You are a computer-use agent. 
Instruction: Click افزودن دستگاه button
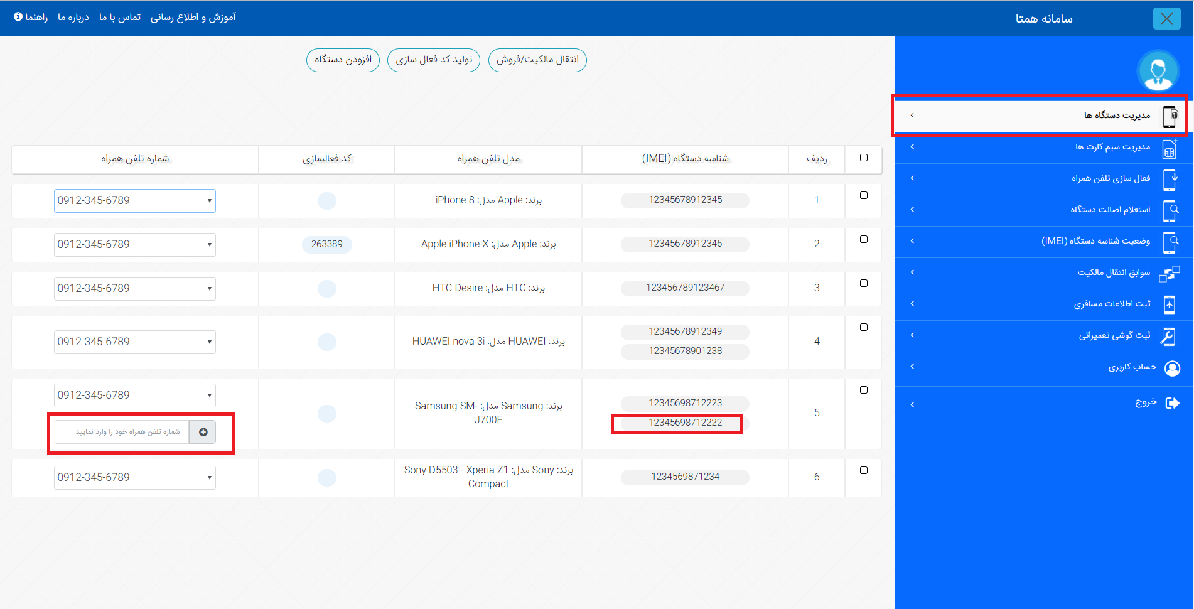tap(343, 60)
